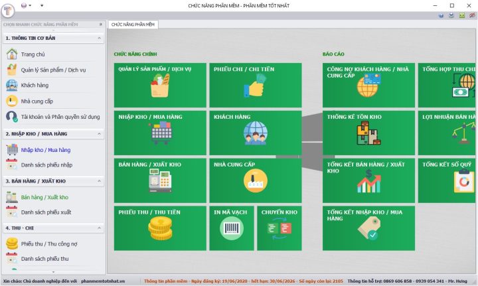The image size is (478, 286).
Task: Click the Nhập kho / mua hàng shopping cart tile
Action: pos(160,133)
